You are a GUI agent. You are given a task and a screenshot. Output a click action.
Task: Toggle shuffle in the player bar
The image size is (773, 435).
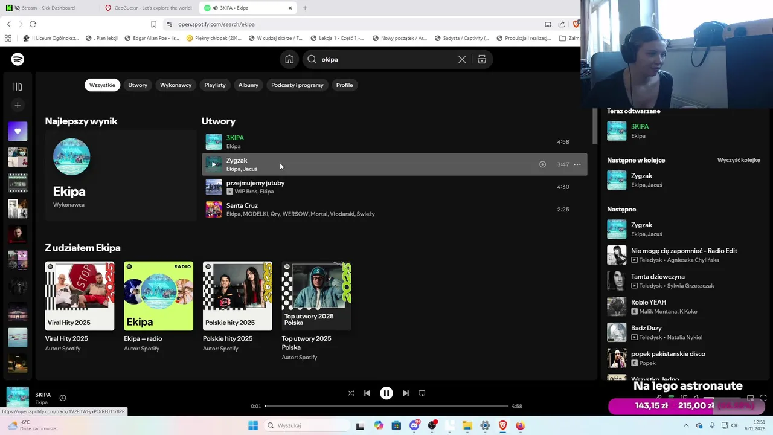pyautogui.click(x=351, y=393)
